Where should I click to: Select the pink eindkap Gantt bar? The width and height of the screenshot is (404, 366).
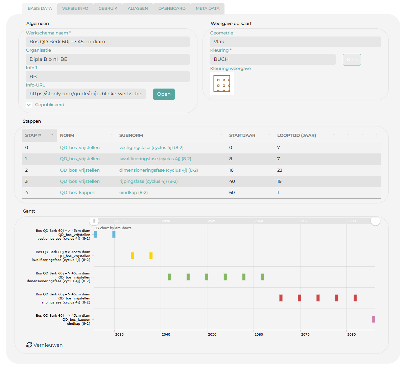click(x=374, y=319)
